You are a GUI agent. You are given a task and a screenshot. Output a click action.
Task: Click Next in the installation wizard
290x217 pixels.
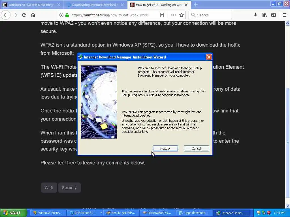pyautogui.click(x=165, y=149)
